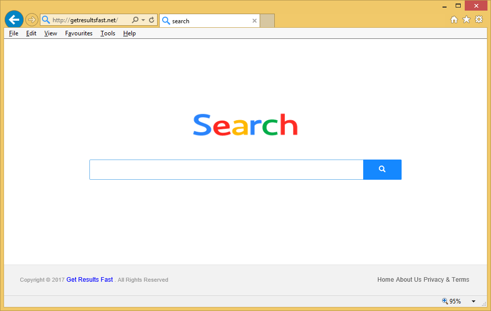Open the Tools menu
The image size is (491, 311).
pos(108,33)
